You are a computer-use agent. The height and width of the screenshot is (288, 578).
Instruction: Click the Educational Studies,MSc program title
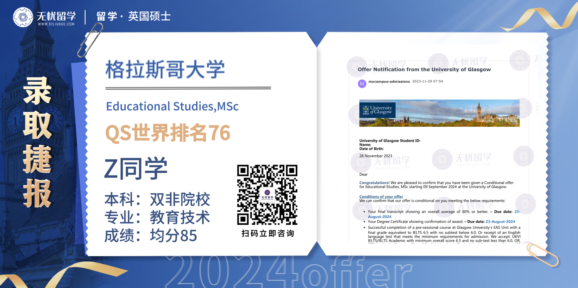[x=172, y=106]
